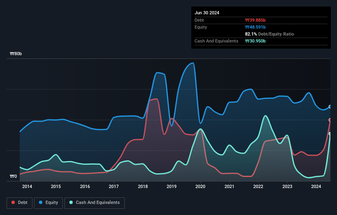Click the ₩0 y-axis label
This screenshot has height=215, width=337.
(x=13, y=176)
